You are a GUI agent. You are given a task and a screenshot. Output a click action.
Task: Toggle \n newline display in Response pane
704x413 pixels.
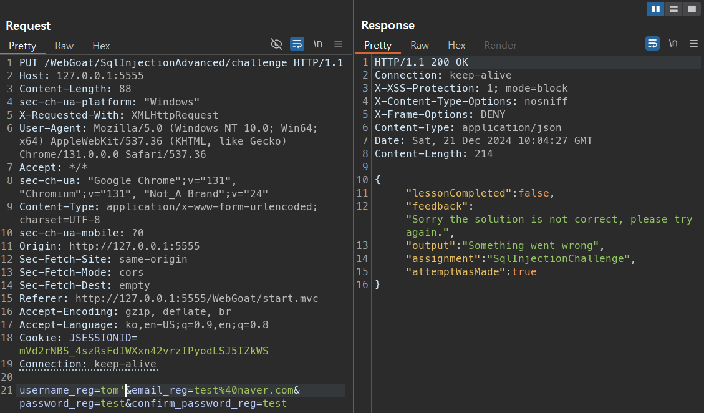click(673, 43)
